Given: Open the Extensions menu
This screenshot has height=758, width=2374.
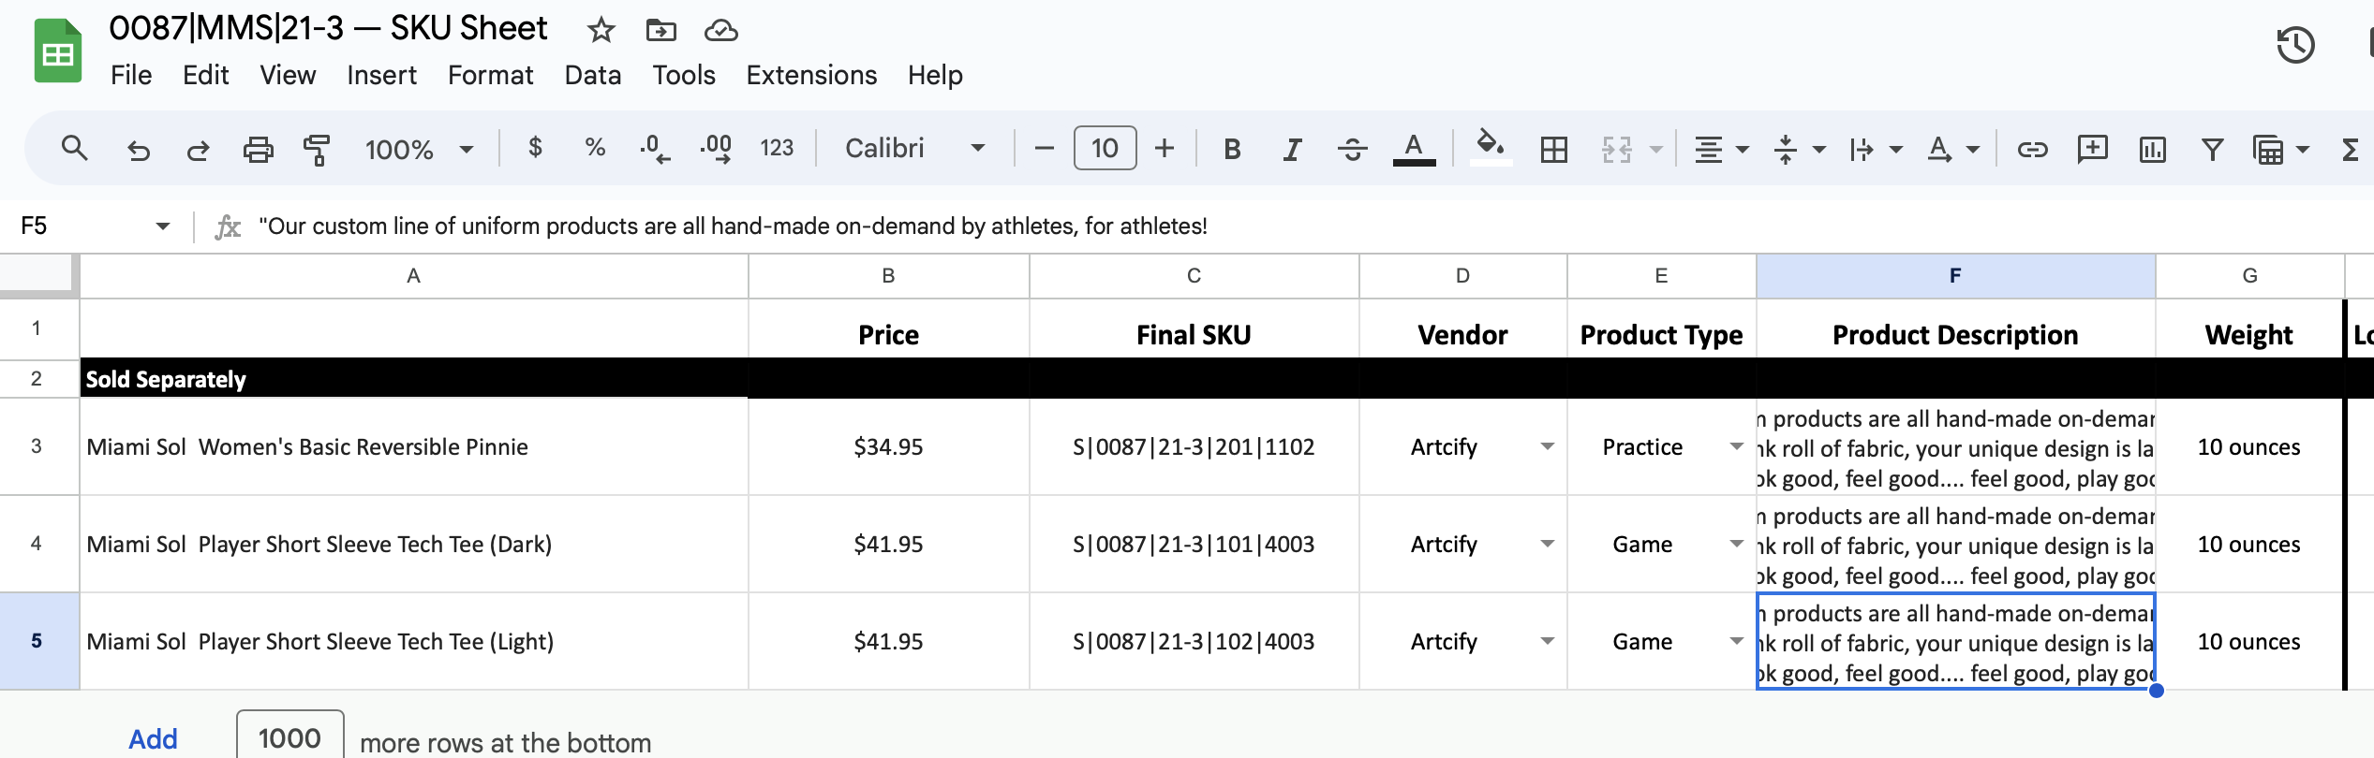Looking at the screenshot, I should 810,75.
